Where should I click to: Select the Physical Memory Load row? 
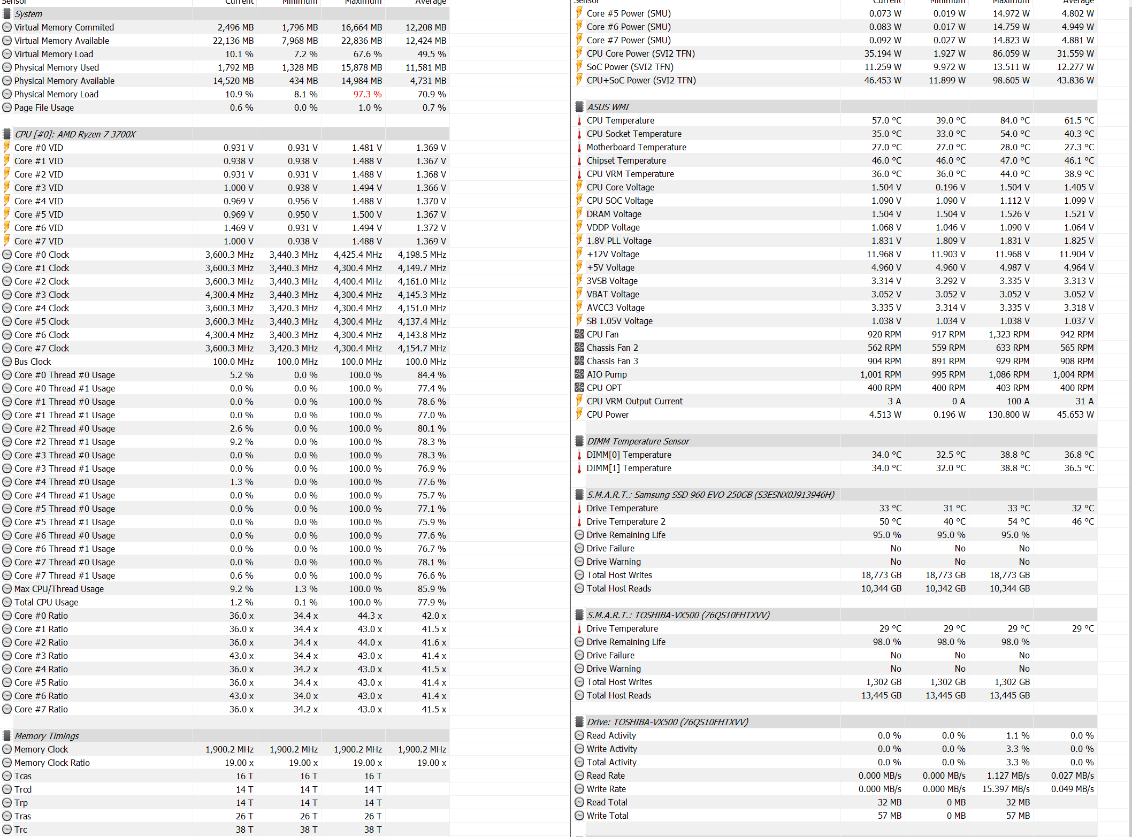(56, 94)
